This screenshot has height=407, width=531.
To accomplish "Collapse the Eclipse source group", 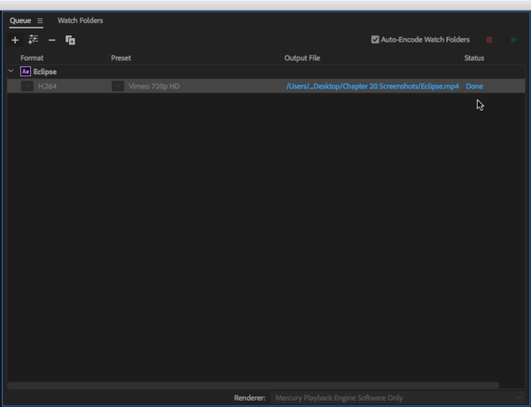I will point(11,71).
